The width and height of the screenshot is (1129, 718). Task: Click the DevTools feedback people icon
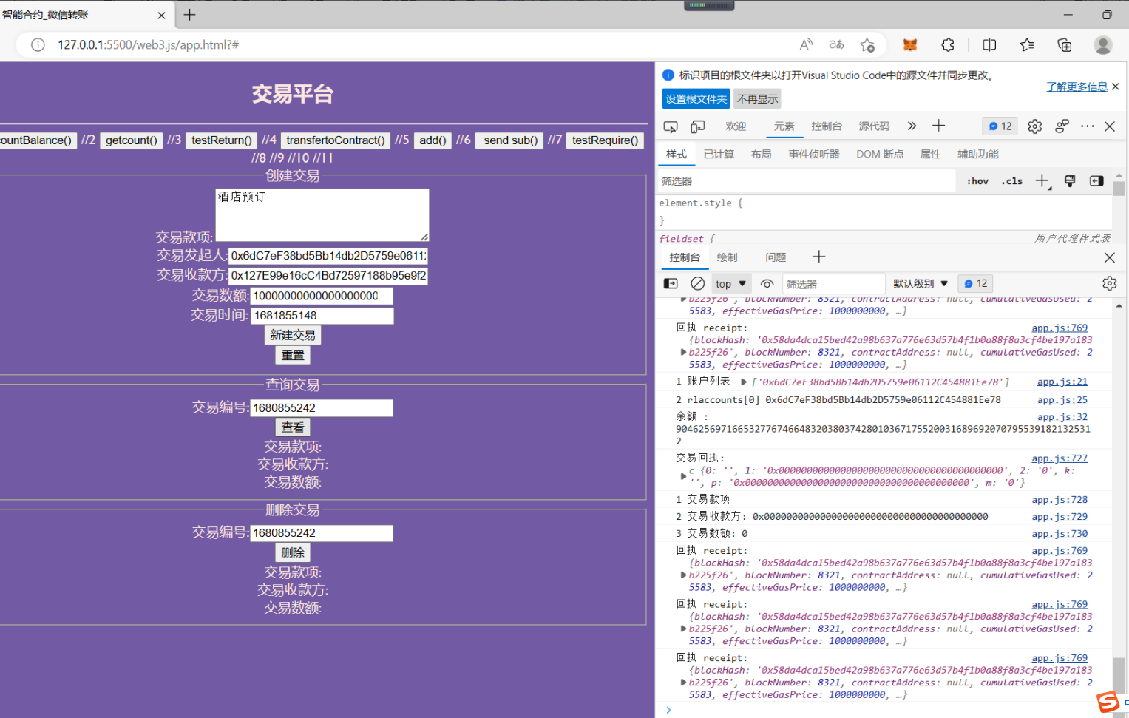[x=1062, y=126]
